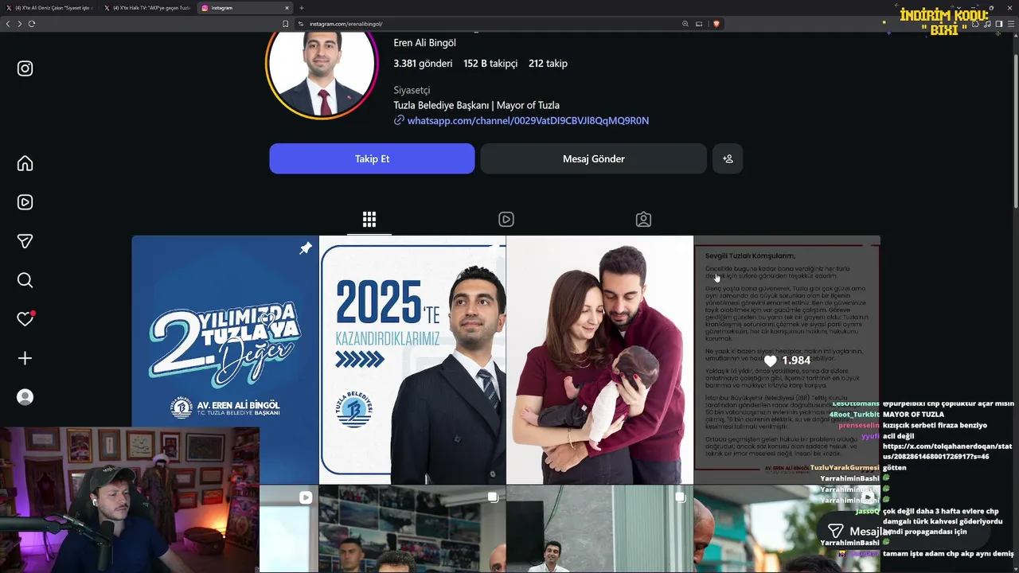
Task: Close the Instagram browser tab
Action: (287, 8)
